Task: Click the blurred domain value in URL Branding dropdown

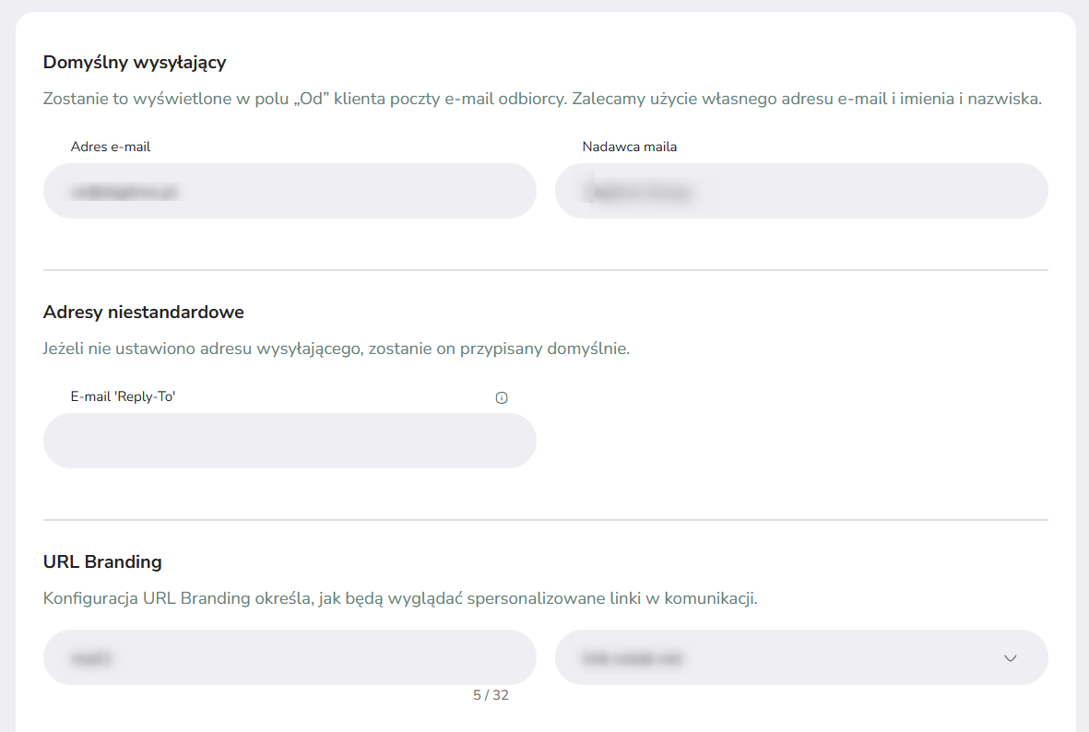Action: pyautogui.click(x=632, y=658)
